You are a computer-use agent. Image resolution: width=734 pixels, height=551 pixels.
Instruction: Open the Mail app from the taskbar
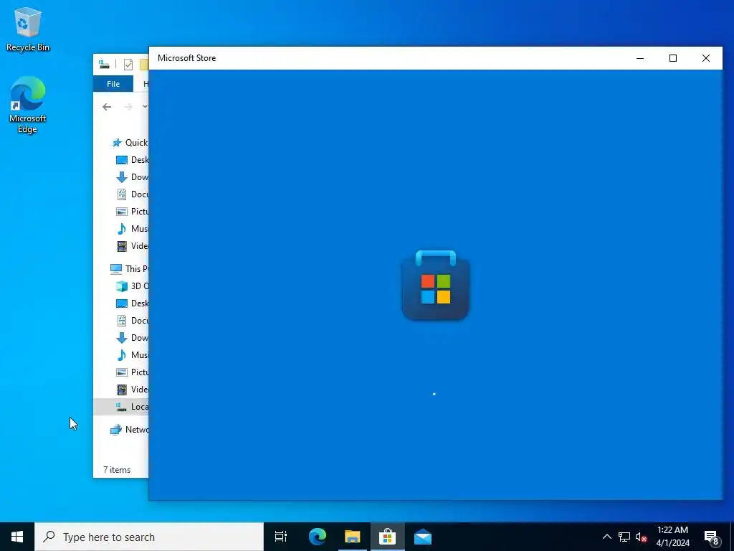pyautogui.click(x=423, y=537)
